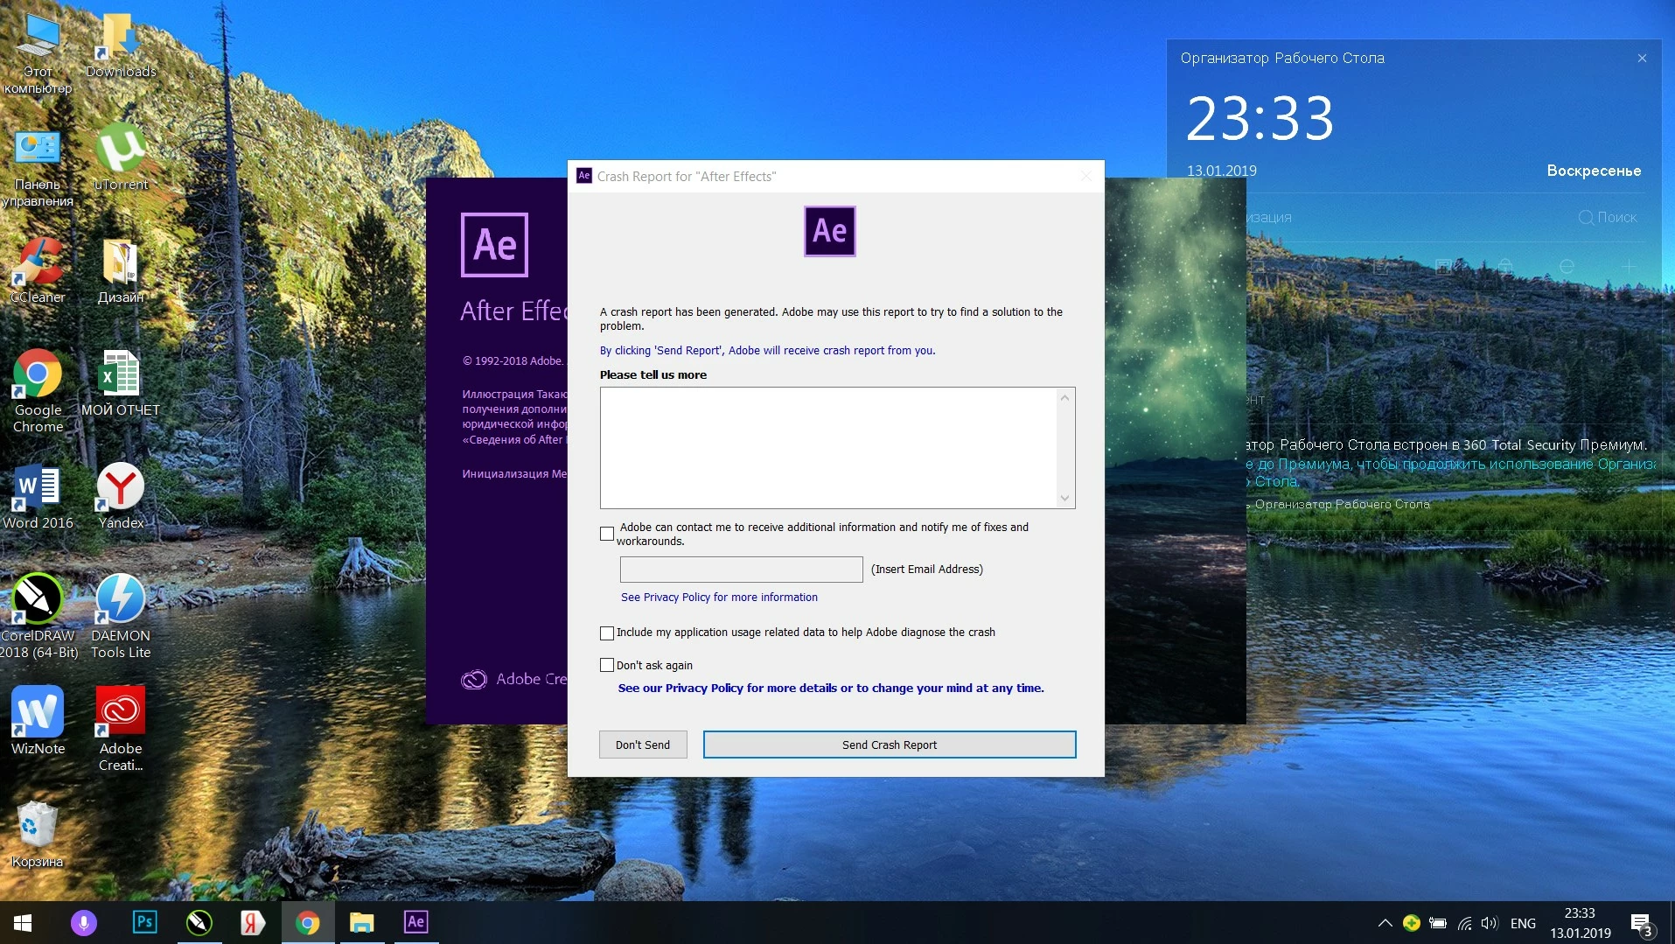Open the upgrade to Премиум link

pos(1450,472)
